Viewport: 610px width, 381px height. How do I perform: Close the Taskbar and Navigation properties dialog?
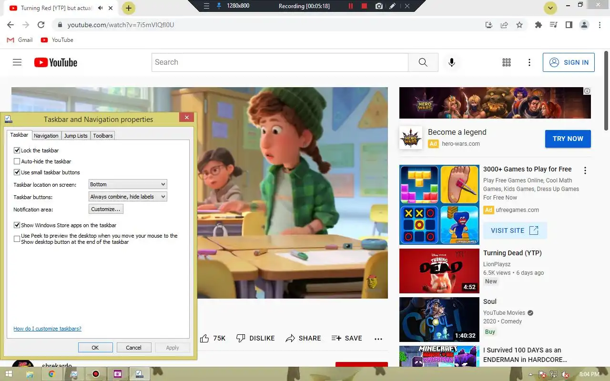tap(186, 118)
